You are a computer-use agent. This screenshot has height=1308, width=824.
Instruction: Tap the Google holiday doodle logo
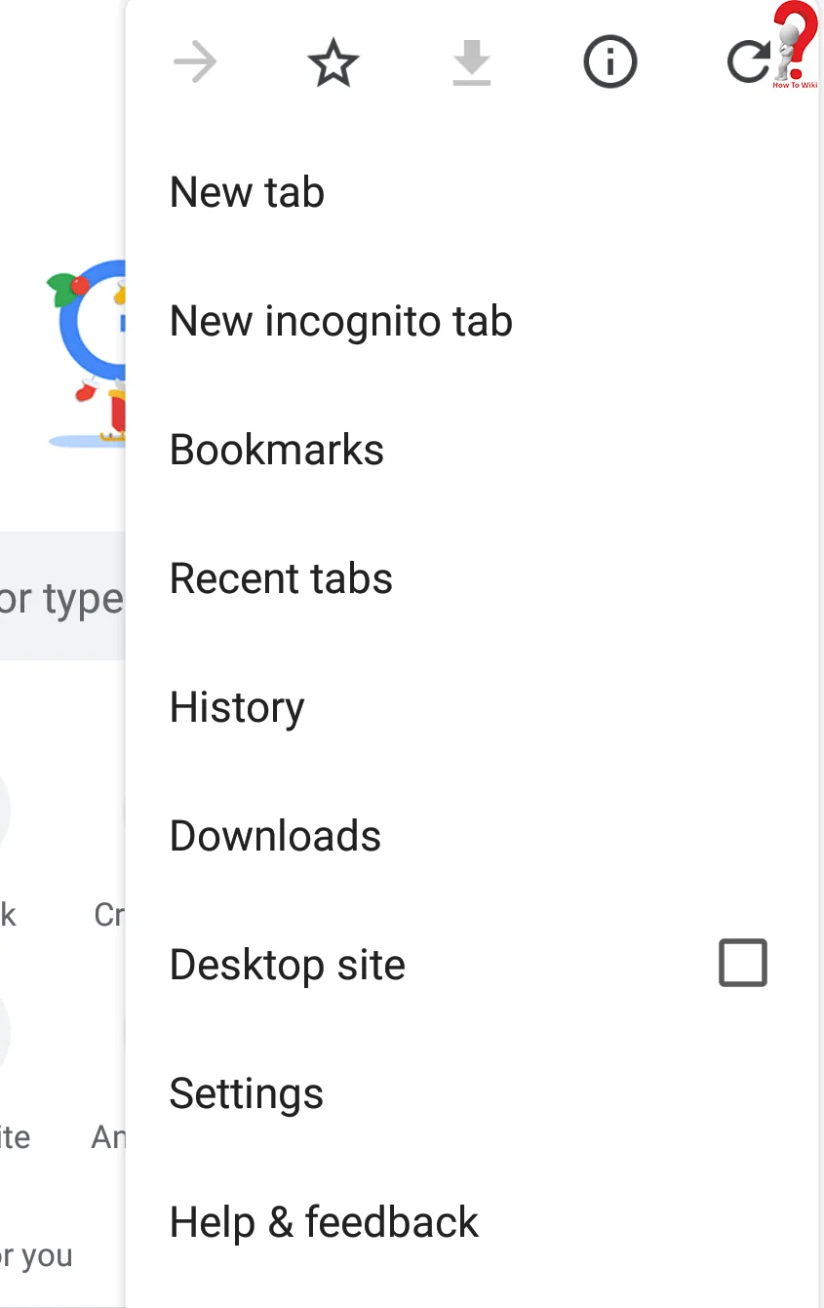pos(90,351)
